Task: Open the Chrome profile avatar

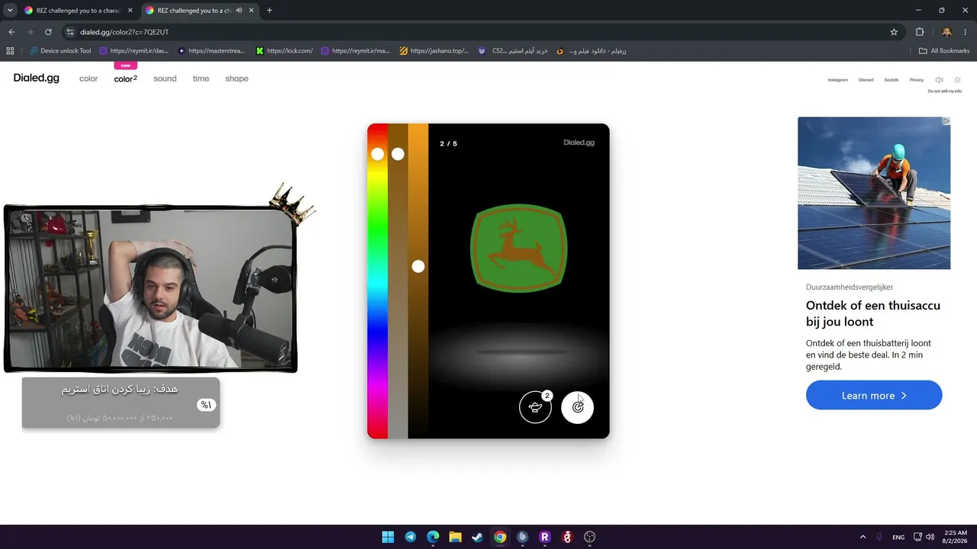Action: [x=946, y=32]
